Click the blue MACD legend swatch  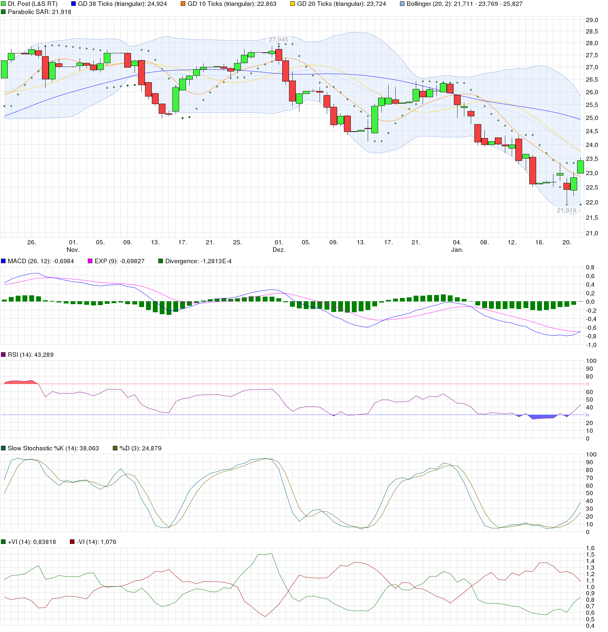tap(3, 261)
